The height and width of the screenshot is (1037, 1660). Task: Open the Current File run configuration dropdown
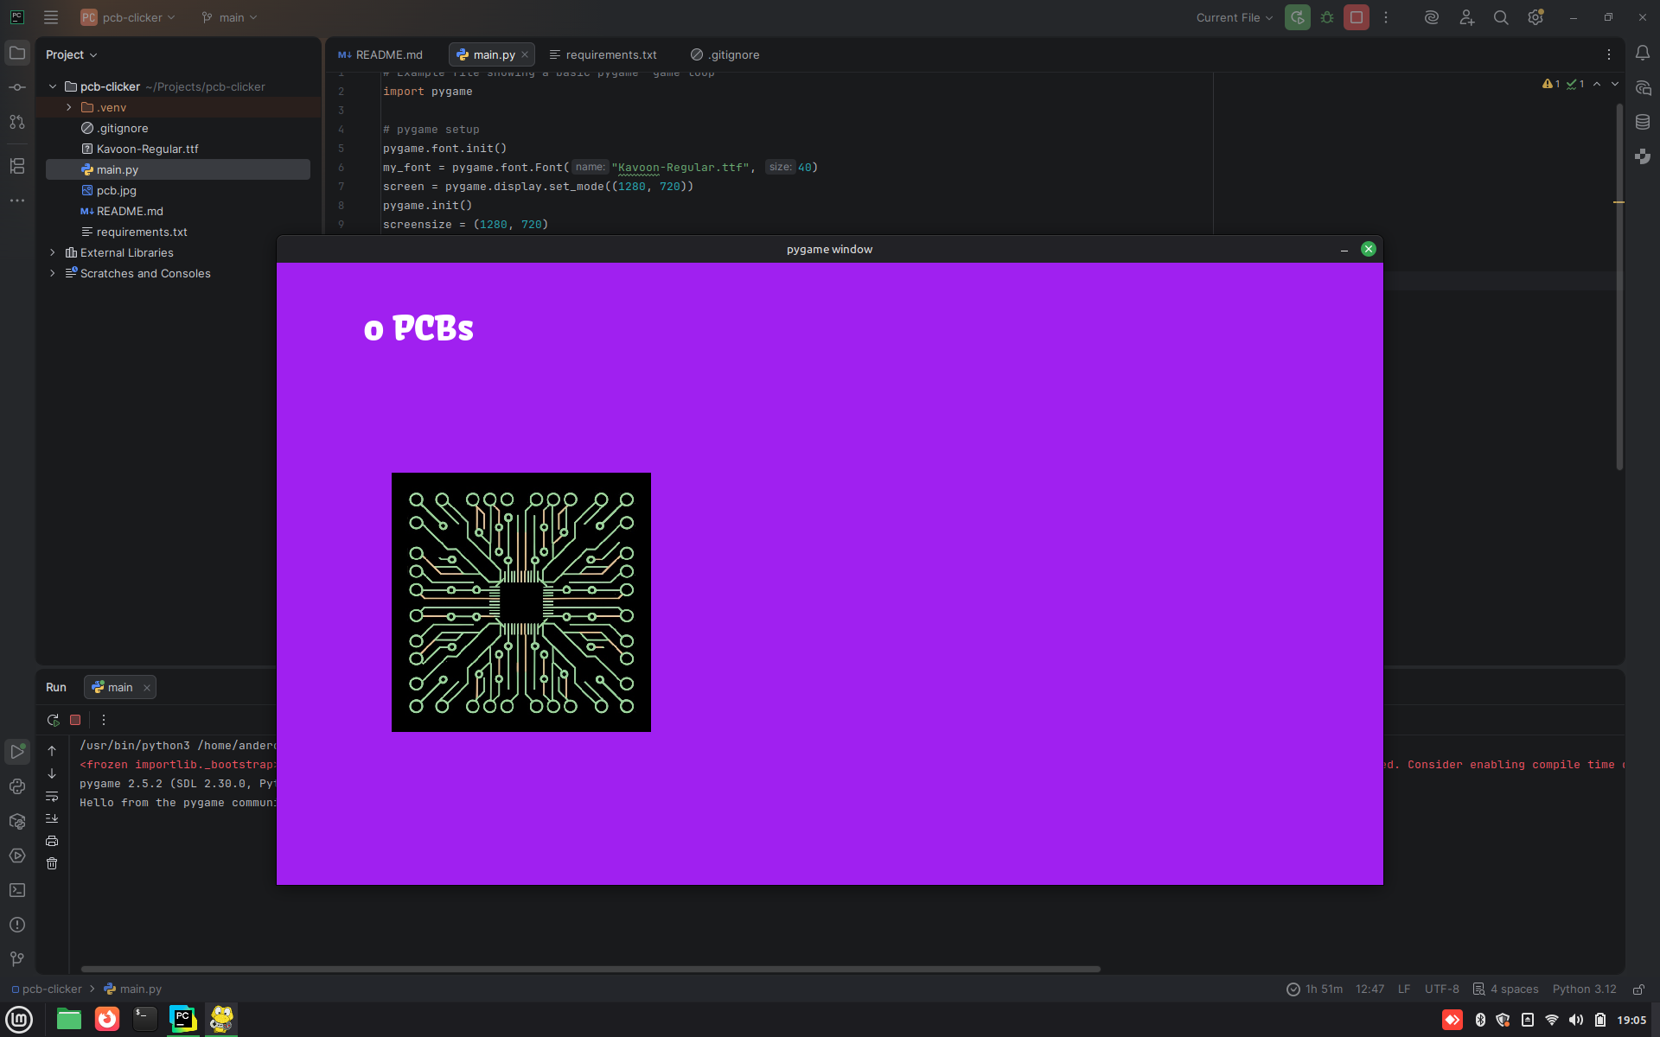click(x=1234, y=17)
